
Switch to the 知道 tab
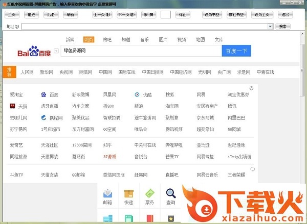pyautogui.click(x=126, y=40)
